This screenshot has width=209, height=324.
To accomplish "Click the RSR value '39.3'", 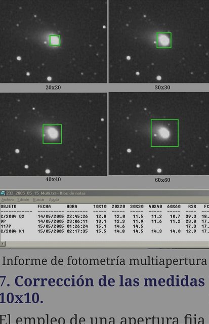I will (x=191, y=216).
